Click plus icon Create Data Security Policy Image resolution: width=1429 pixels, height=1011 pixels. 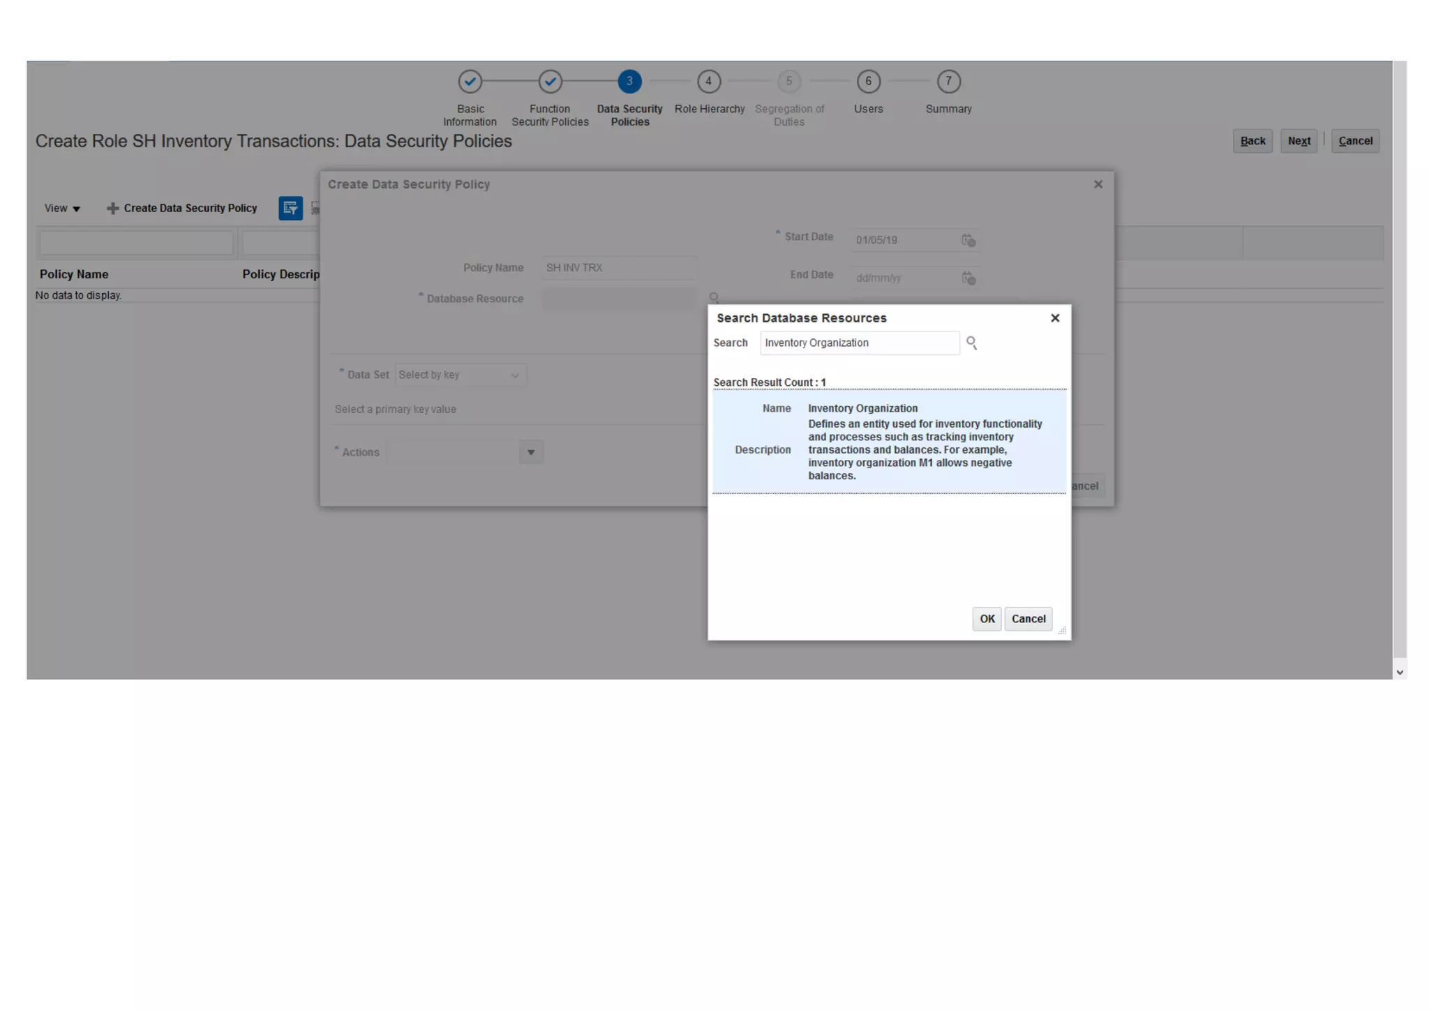(112, 208)
